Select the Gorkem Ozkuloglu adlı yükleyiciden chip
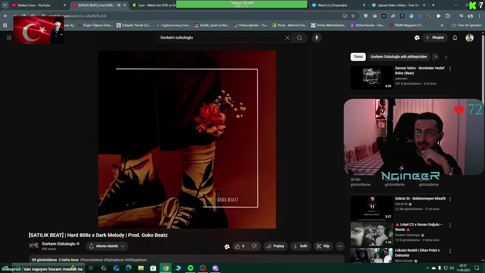 pos(399,57)
